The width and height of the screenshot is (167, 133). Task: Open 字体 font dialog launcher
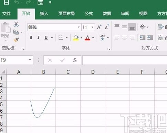(109, 49)
